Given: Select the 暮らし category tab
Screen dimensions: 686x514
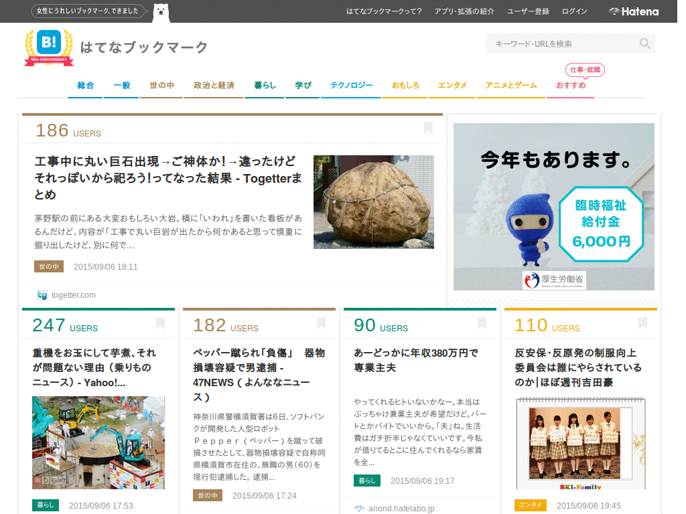Looking at the screenshot, I should pyautogui.click(x=265, y=85).
